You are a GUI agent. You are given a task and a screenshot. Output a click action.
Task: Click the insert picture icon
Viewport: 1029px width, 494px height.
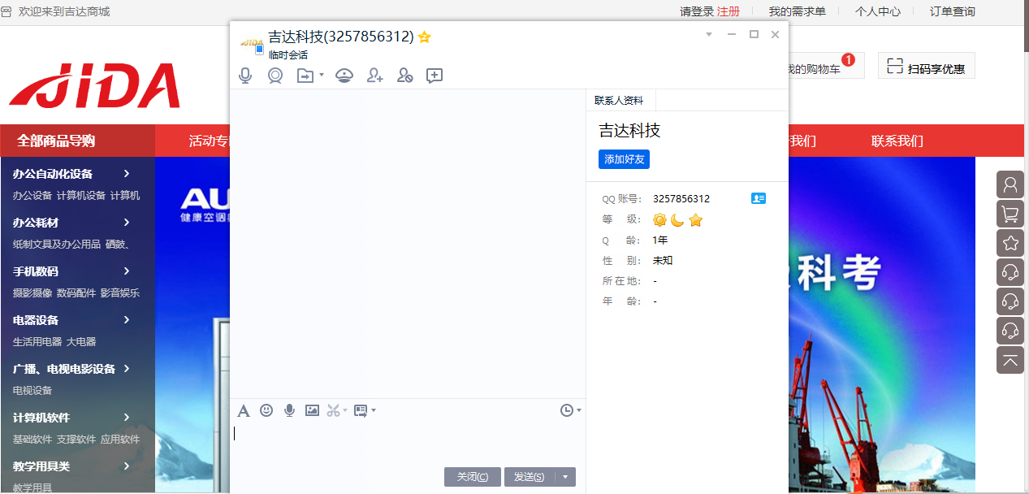312,410
